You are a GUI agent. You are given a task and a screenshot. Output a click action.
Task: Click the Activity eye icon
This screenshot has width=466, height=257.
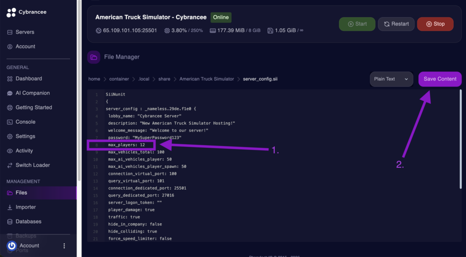(10, 151)
